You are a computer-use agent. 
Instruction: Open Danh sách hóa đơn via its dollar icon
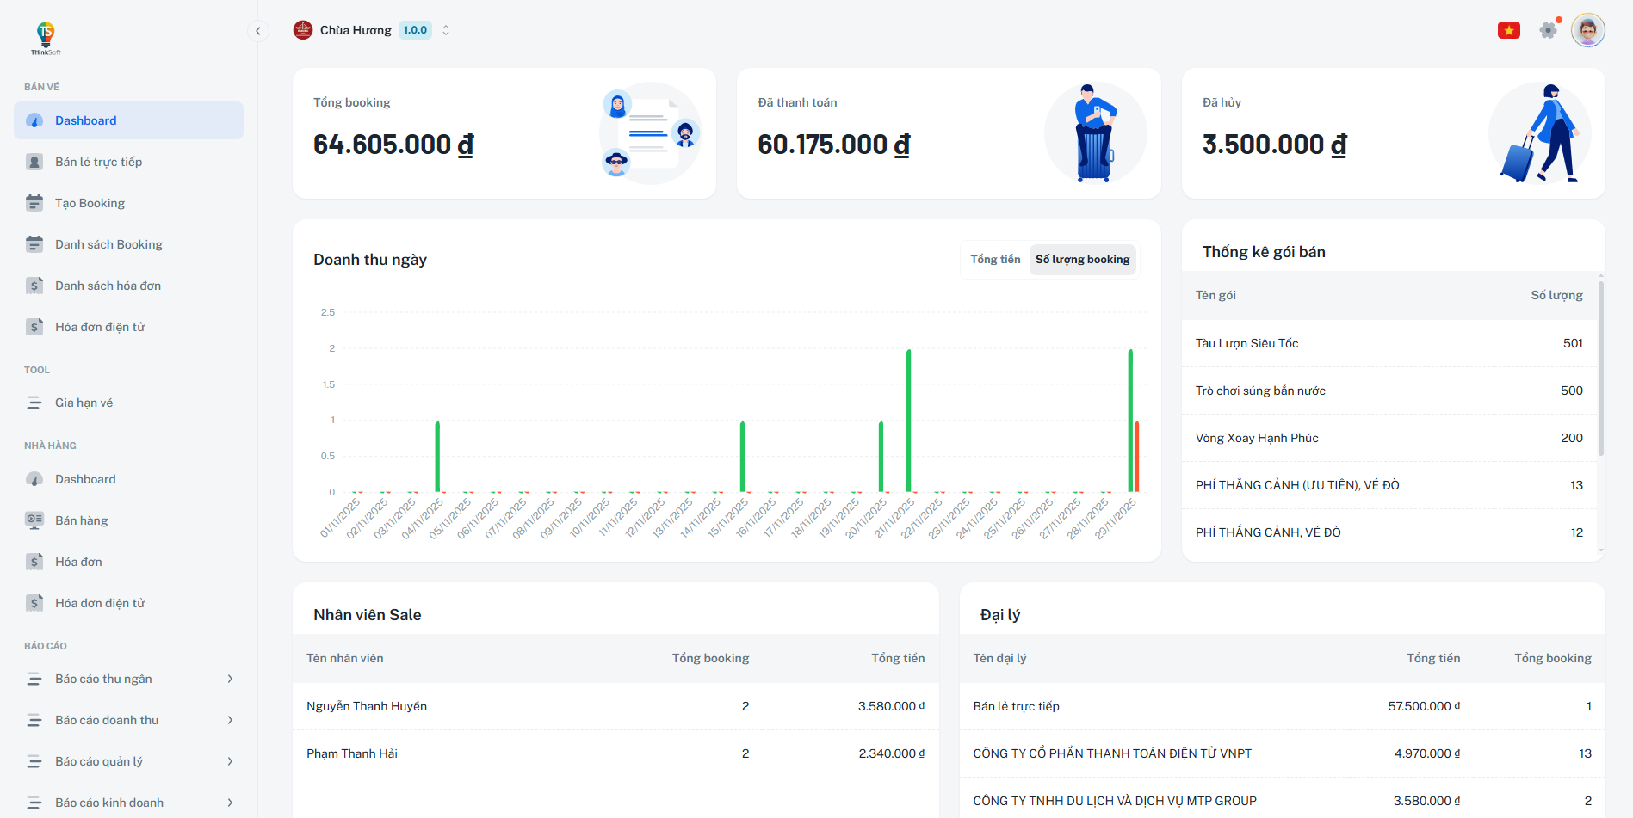[34, 285]
